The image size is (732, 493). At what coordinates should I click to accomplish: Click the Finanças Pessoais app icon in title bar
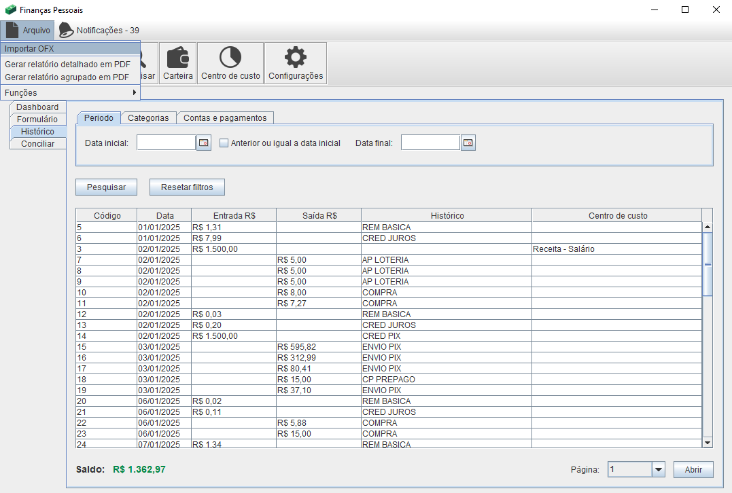[10, 10]
